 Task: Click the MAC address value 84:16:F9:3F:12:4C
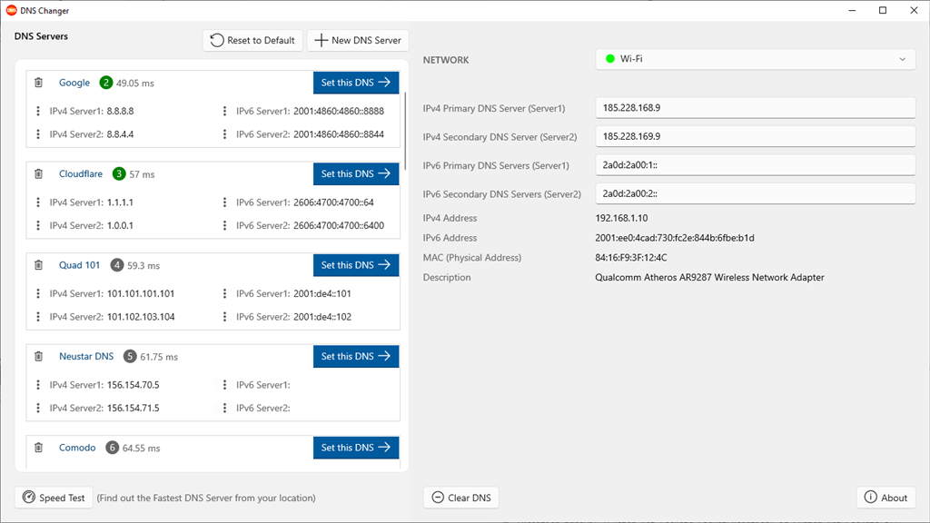click(631, 257)
